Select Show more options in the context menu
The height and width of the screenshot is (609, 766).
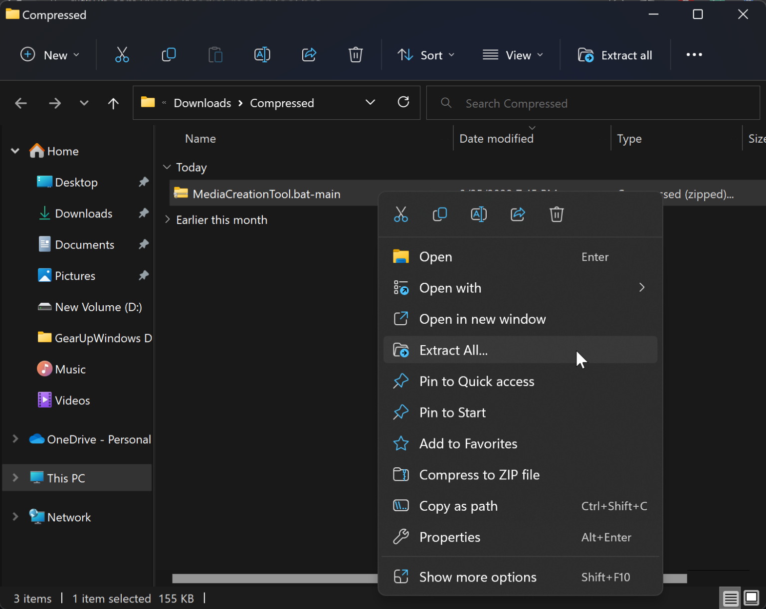[477, 577]
